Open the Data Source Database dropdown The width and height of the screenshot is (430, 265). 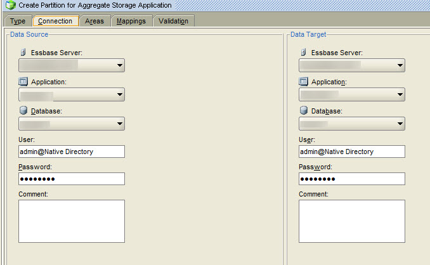coord(119,124)
